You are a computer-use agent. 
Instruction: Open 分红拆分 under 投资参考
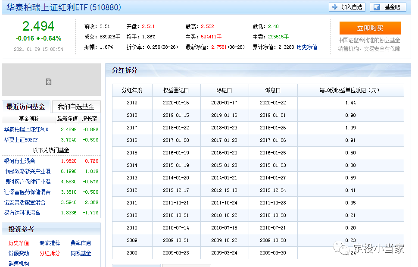coord(50,253)
